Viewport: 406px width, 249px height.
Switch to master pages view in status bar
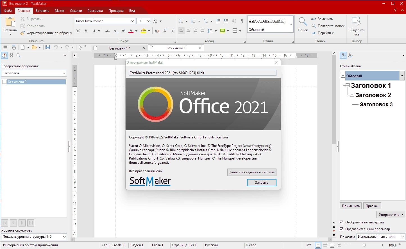coord(332,245)
